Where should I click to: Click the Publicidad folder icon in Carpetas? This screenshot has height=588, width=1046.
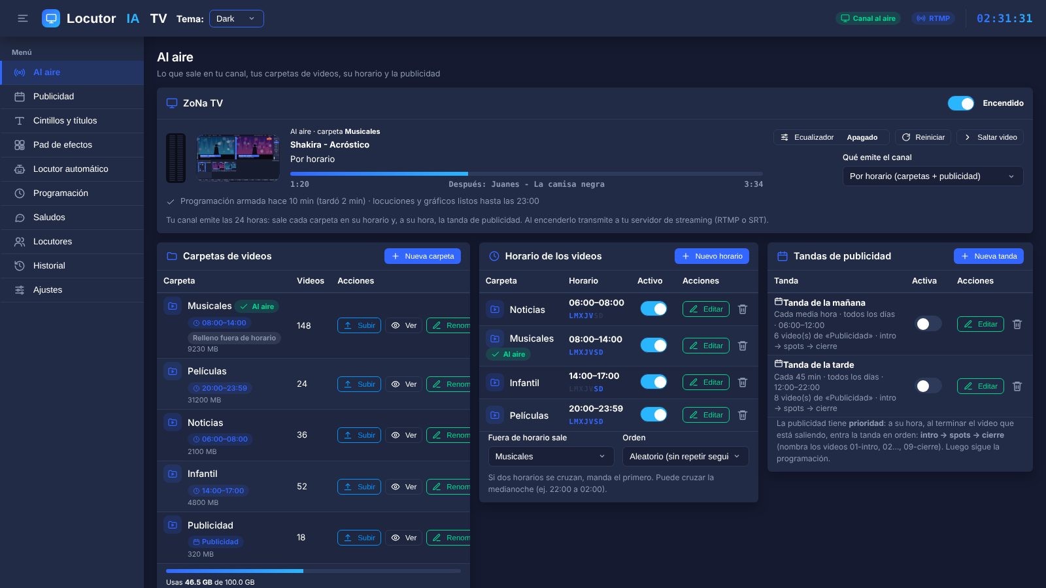pyautogui.click(x=173, y=525)
